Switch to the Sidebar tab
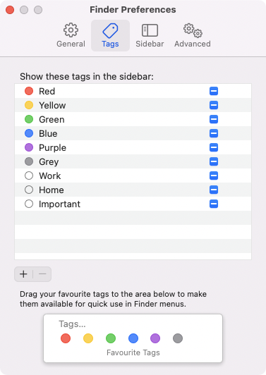The image size is (266, 375). [150, 35]
